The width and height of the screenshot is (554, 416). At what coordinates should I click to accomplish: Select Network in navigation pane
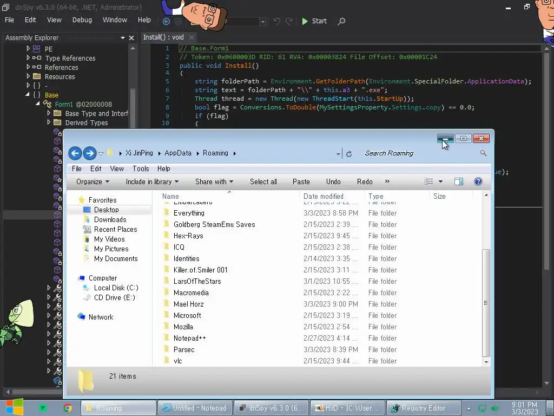pos(101,317)
